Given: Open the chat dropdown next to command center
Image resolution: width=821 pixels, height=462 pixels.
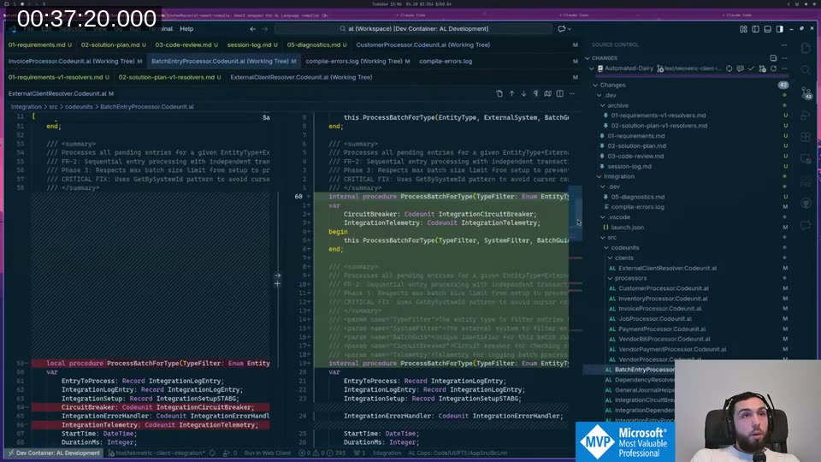Looking at the screenshot, I should [x=570, y=29].
